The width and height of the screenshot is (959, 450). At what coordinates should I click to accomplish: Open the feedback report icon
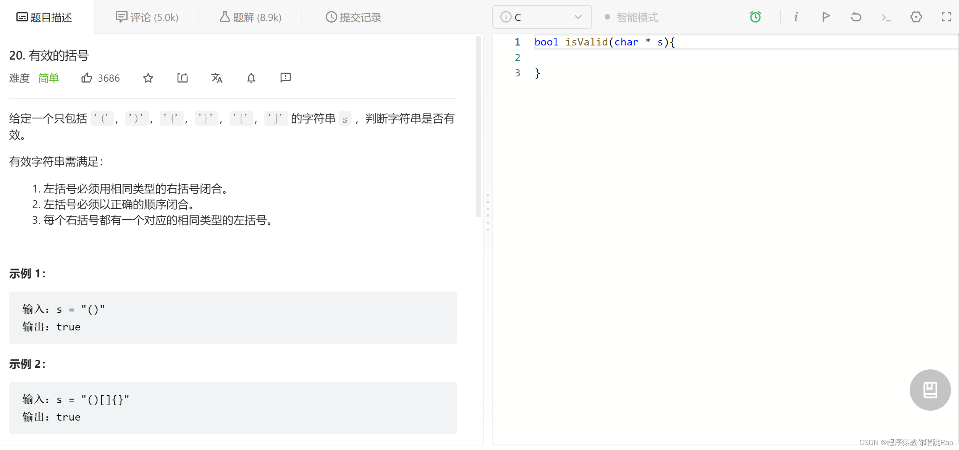pyautogui.click(x=285, y=78)
